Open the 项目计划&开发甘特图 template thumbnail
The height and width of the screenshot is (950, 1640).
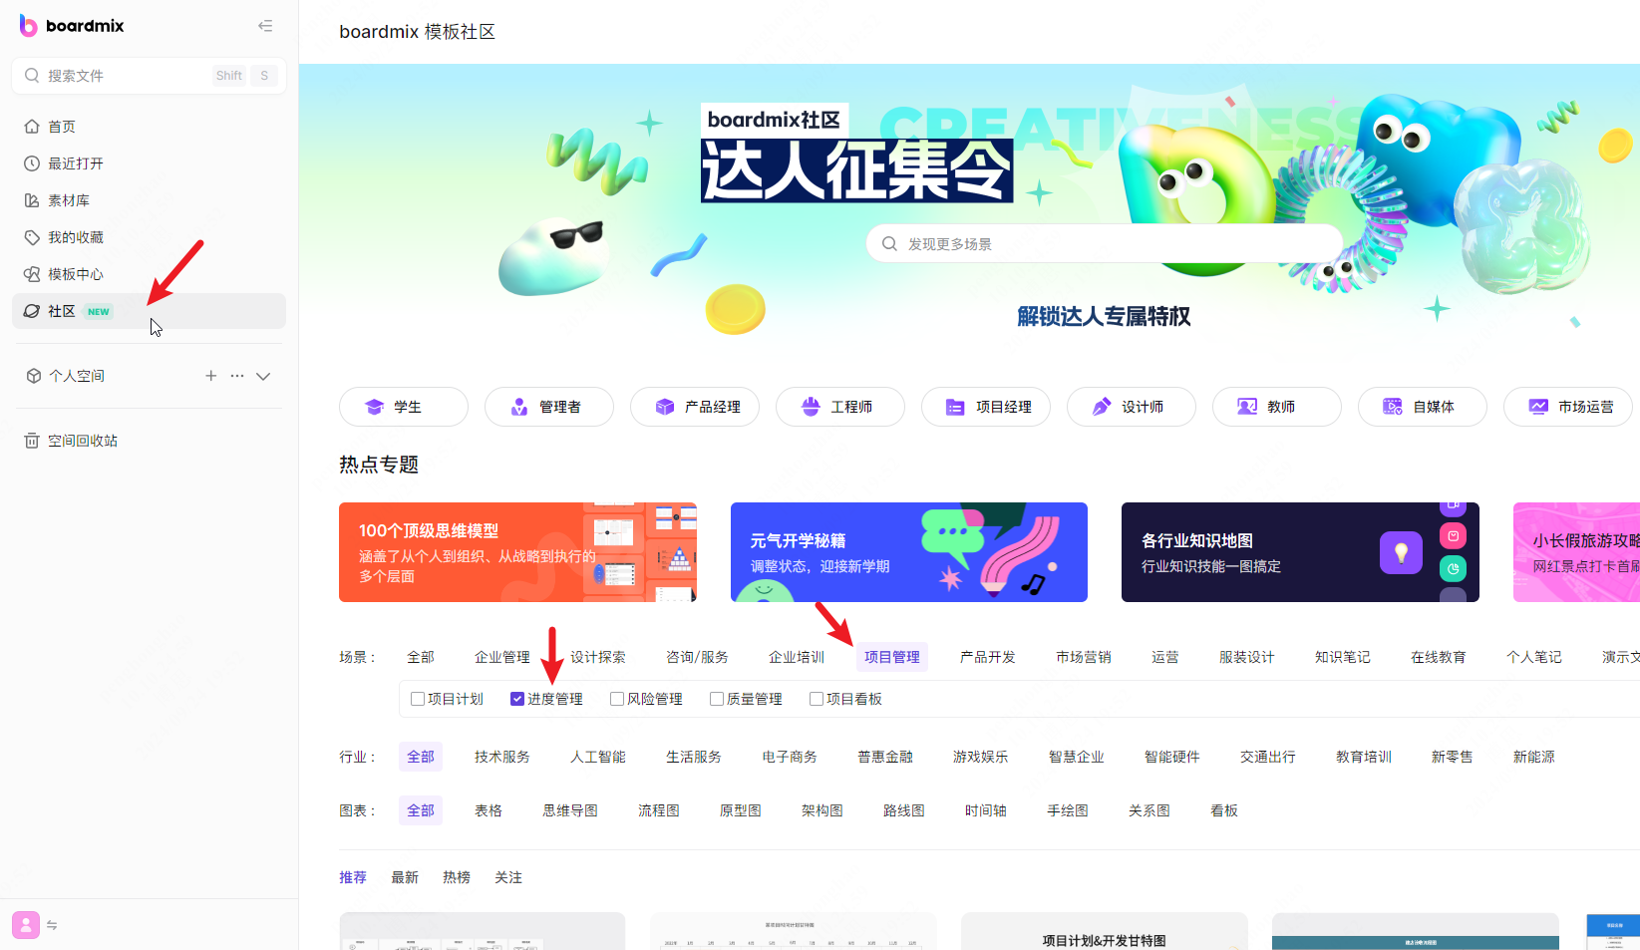[1105, 931]
